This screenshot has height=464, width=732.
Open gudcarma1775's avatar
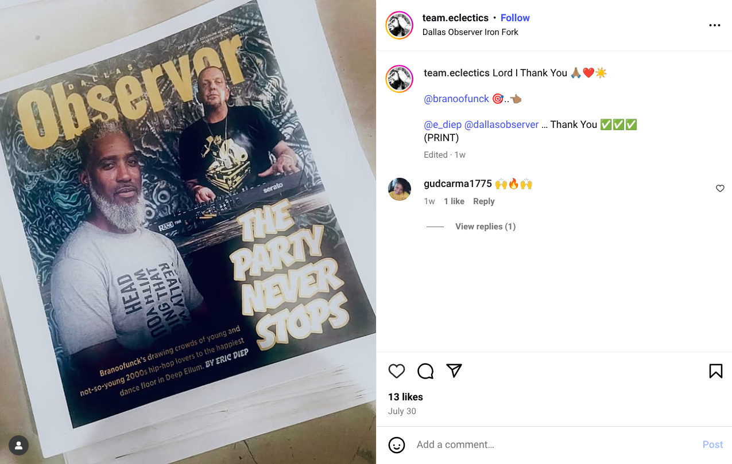pos(400,189)
